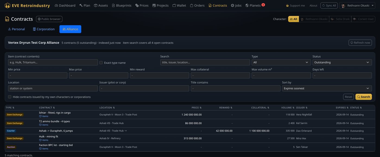This screenshot has width=380, height=157.
Task: Click the Max volume m³ field
Action: point(281,75)
